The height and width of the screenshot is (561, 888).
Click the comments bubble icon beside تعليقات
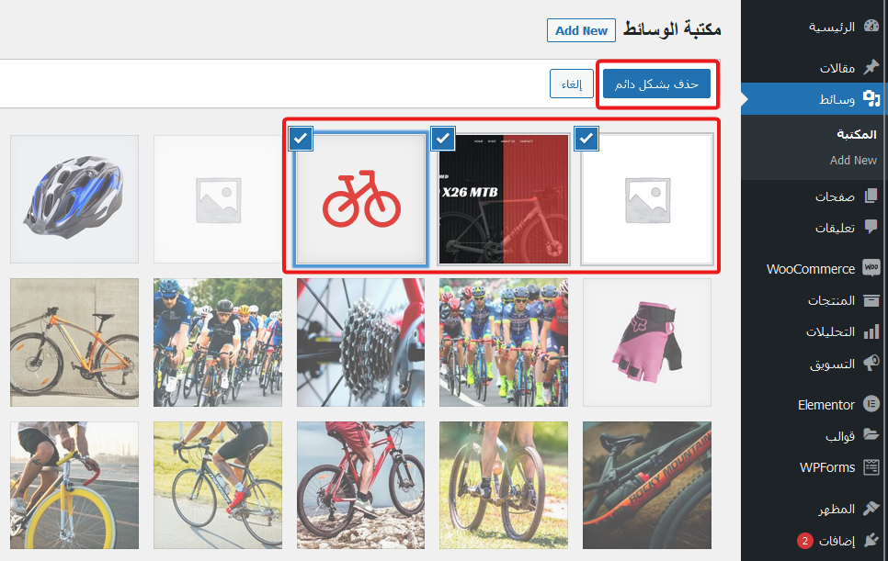(871, 228)
